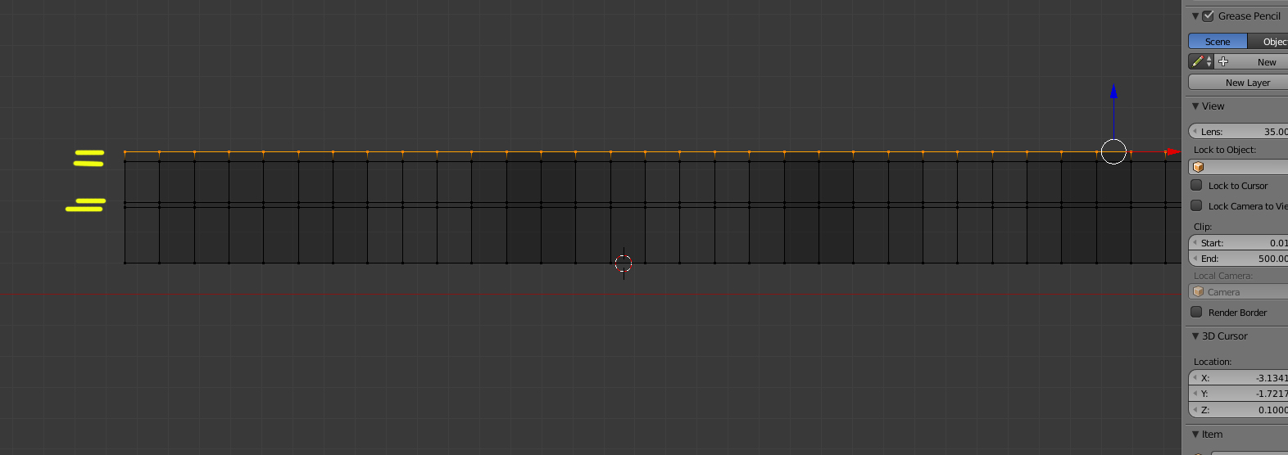Click the grease pencil data browse icon
The image size is (1288, 455).
click(1201, 61)
